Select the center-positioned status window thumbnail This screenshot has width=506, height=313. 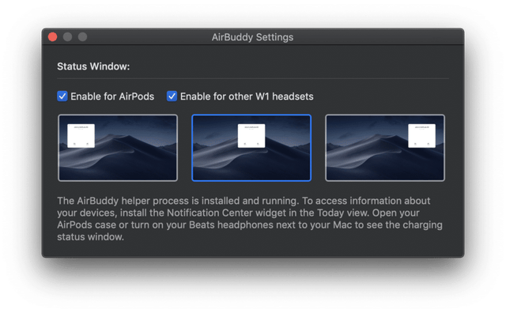[x=251, y=148]
